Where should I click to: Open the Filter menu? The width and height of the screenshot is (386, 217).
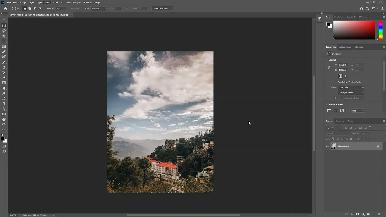[55, 2]
